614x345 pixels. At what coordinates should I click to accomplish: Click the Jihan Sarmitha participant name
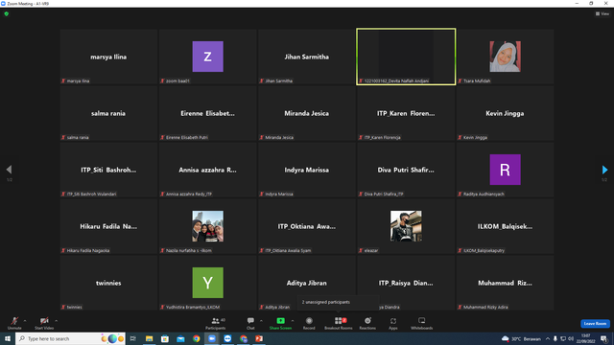pos(307,57)
